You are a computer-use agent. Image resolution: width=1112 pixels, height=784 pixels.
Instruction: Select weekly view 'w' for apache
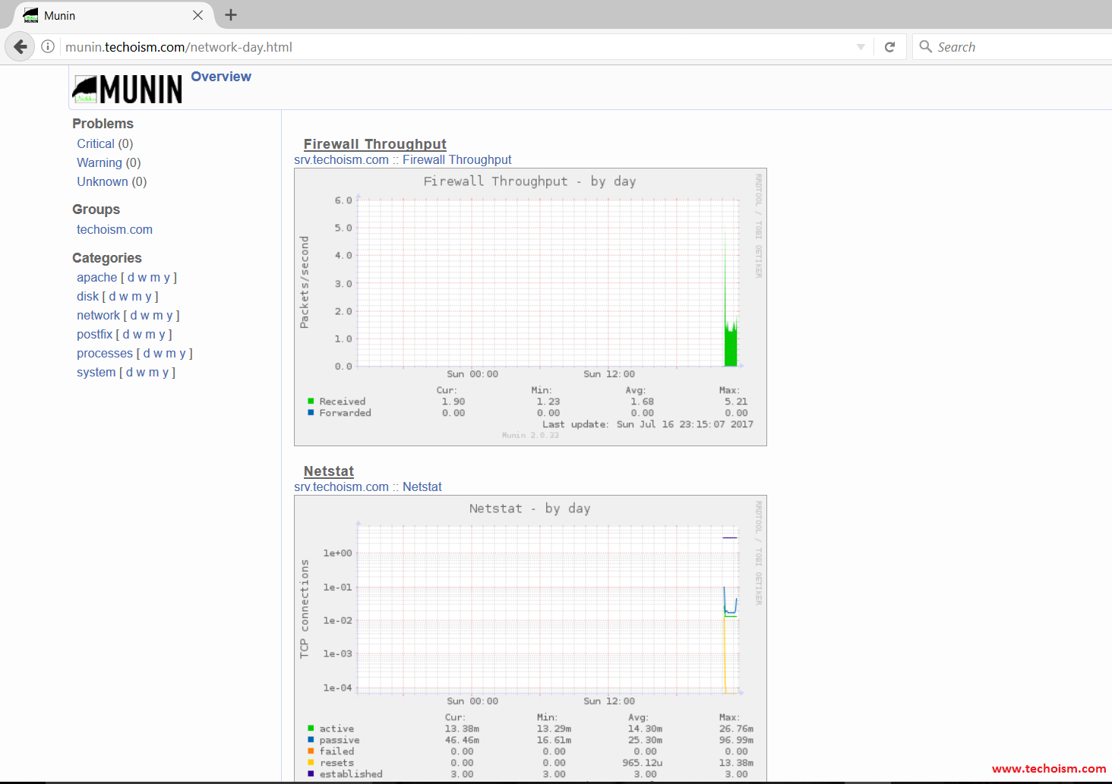tap(142, 278)
